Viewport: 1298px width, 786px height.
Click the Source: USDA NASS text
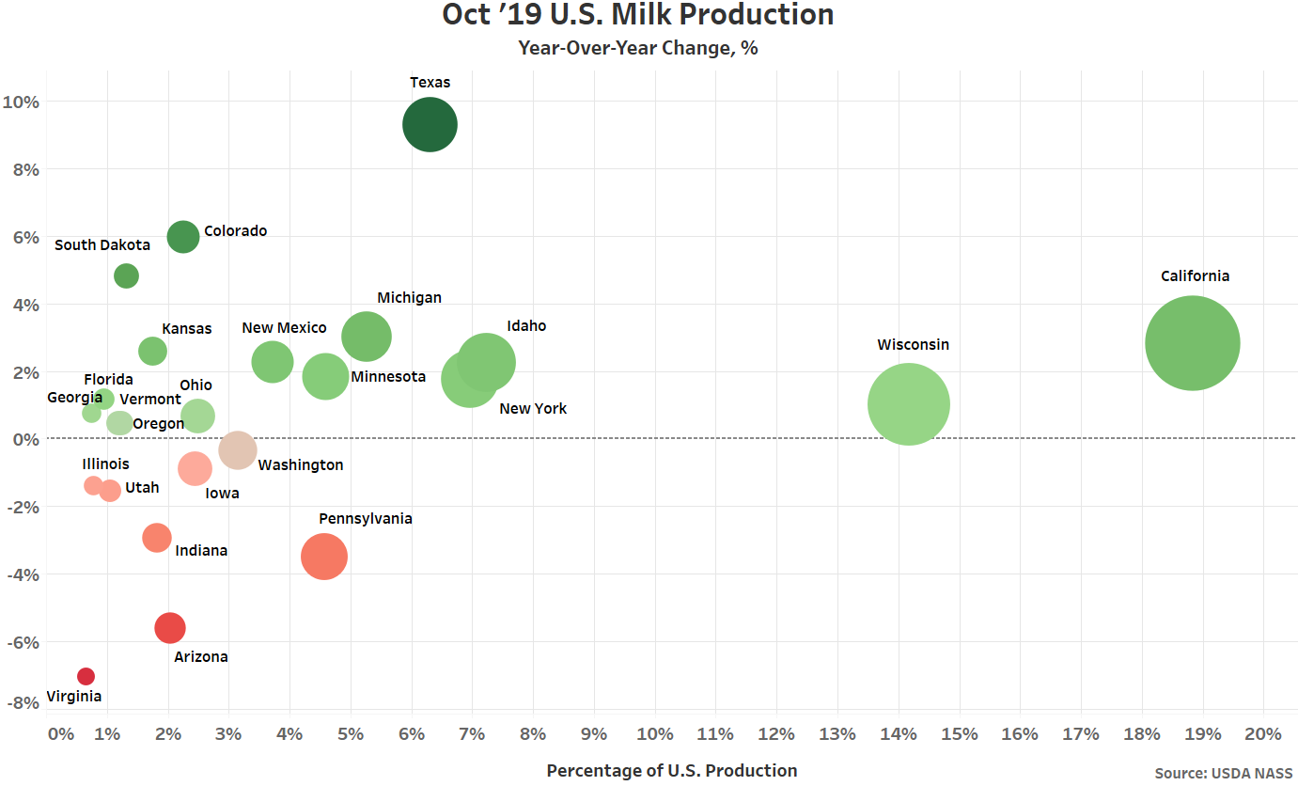click(x=1224, y=773)
